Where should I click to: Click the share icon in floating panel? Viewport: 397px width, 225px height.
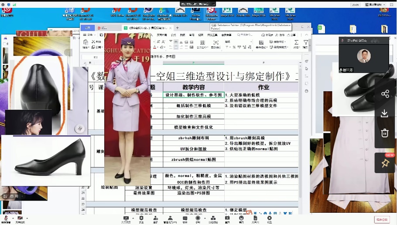[385, 94]
